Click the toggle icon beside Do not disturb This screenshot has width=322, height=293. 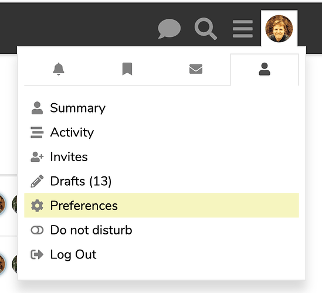(x=37, y=230)
